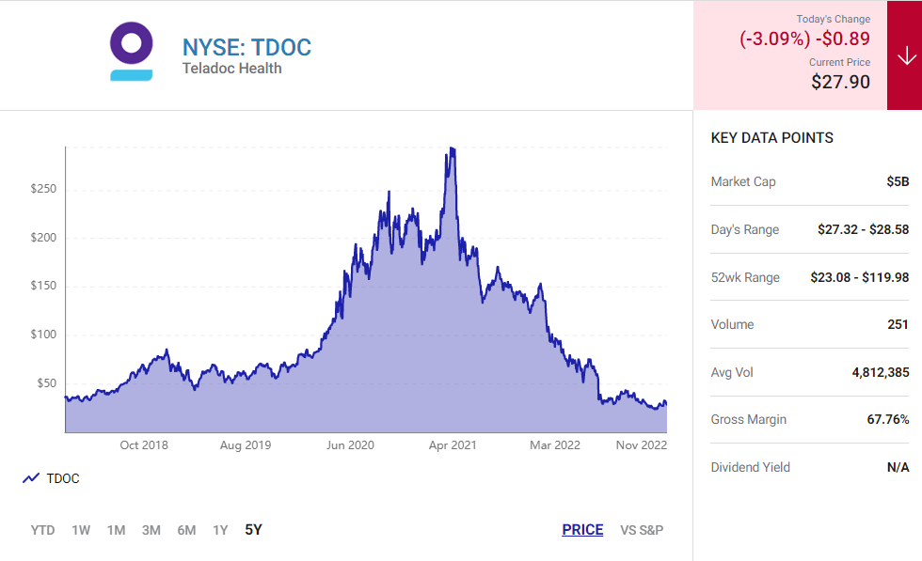Click the Teladoc Health purple logo

(x=131, y=51)
